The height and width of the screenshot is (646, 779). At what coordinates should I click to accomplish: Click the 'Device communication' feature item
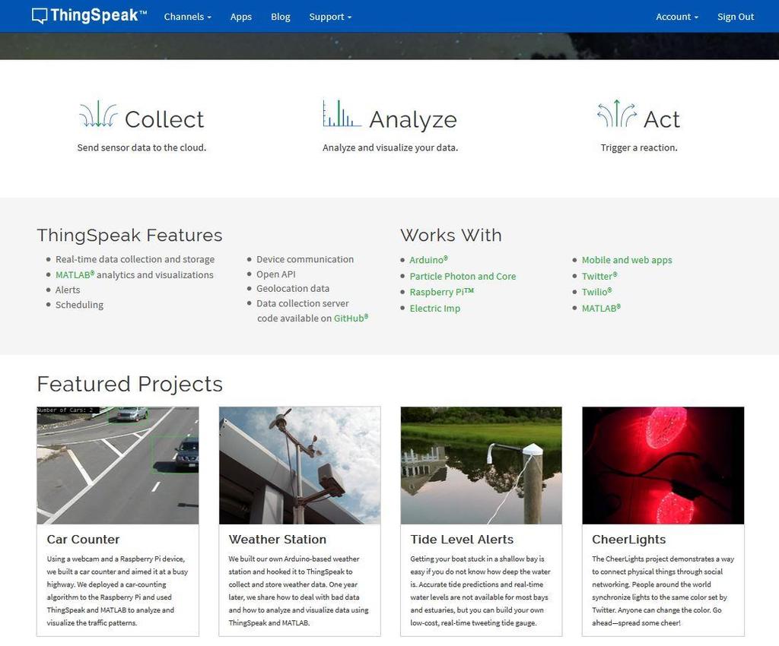click(x=305, y=259)
